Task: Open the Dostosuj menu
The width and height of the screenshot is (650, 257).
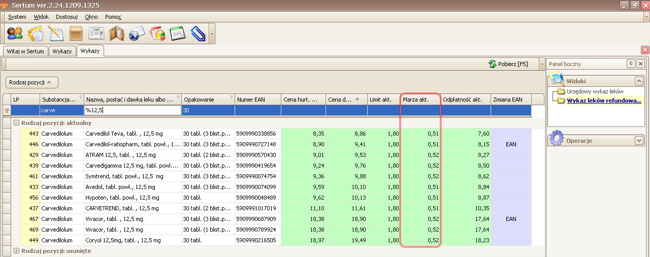Action: (x=67, y=17)
